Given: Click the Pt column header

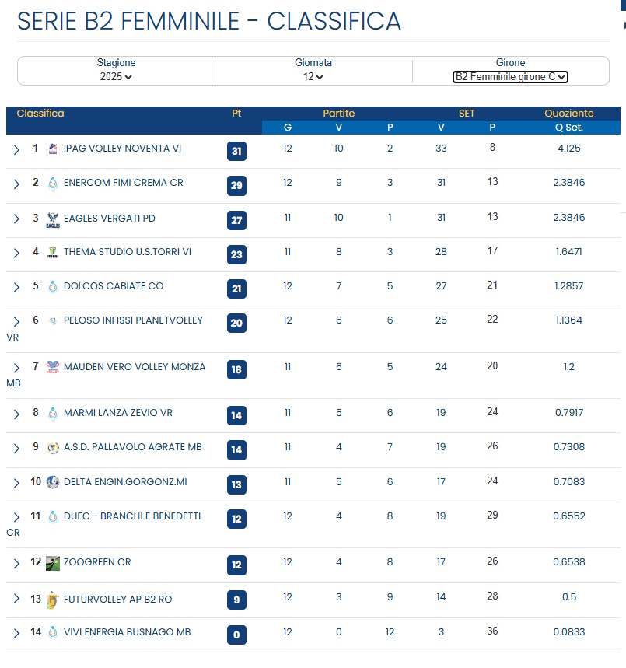Looking at the screenshot, I should [236, 114].
